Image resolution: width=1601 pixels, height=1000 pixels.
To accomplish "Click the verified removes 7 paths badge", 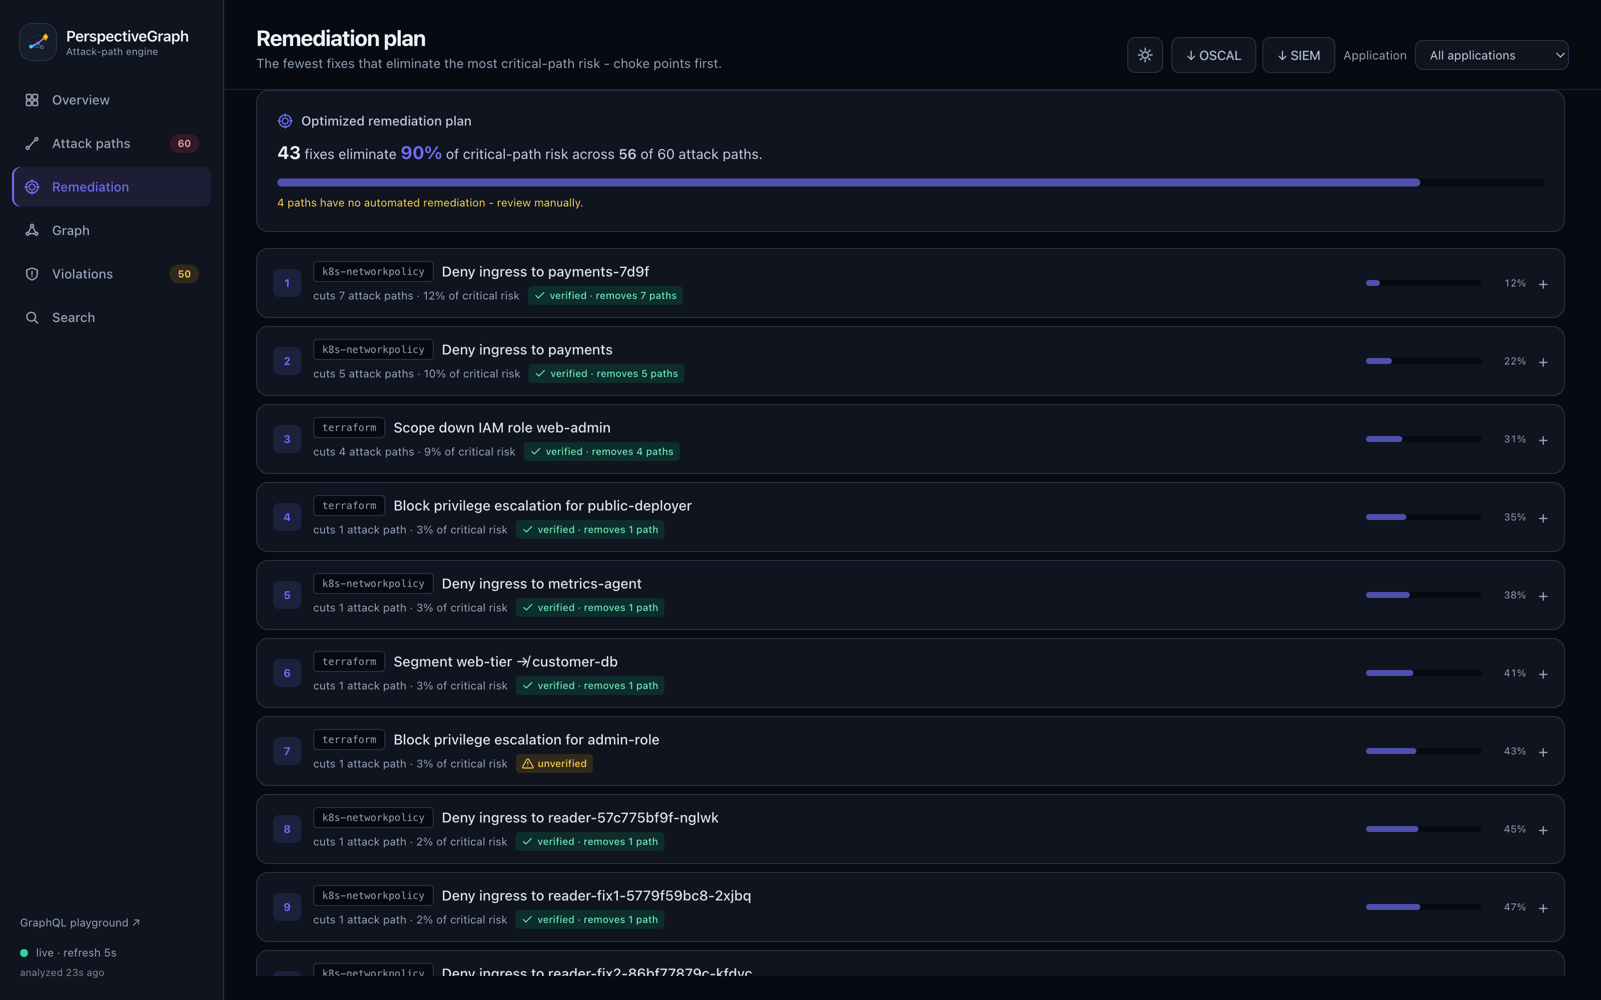I will click(605, 295).
